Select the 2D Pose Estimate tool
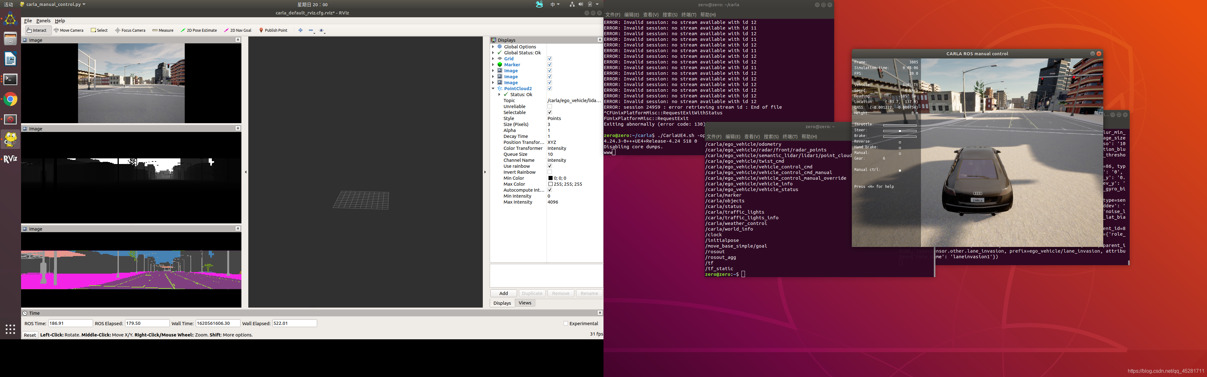The height and width of the screenshot is (377, 1207). pos(199,30)
